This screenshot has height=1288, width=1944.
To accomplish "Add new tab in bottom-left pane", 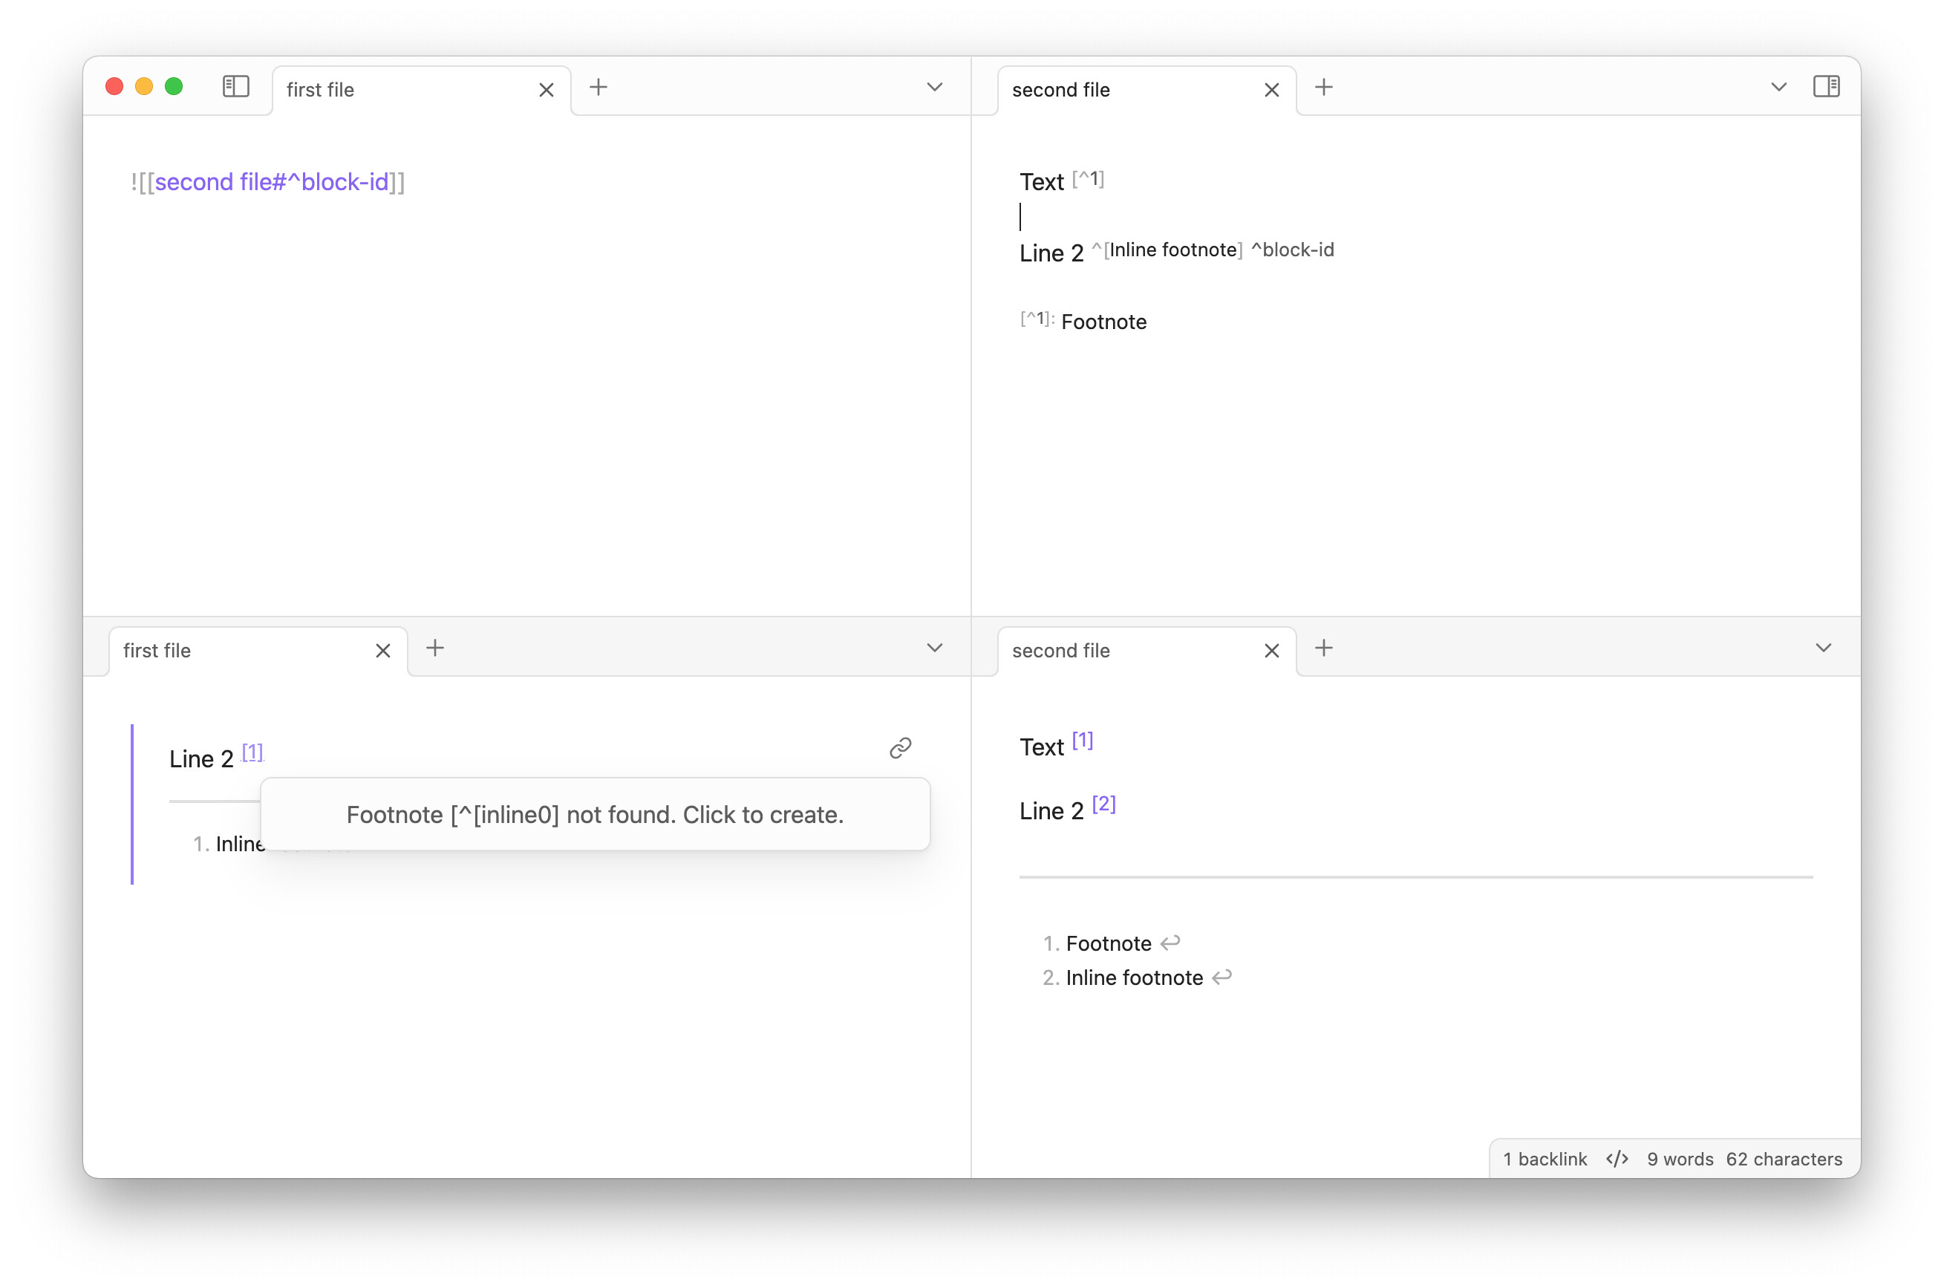I will (x=435, y=648).
